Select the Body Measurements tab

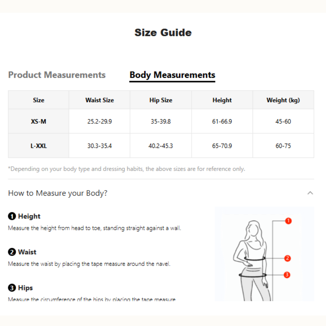tap(172, 75)
